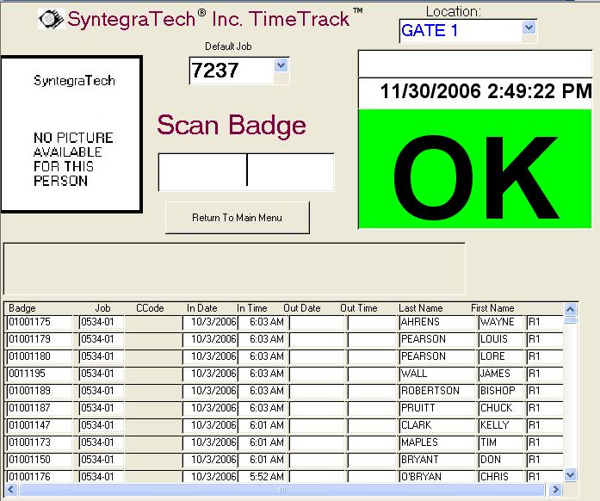600x501 pixels.
Task: Expand the Default Job dropdown 7237
Action: point(281,65)
